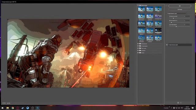Click the filtered image preview
The height and width of the screenshot is (110, 196).
pyautogui.click(x=68, y=53)
